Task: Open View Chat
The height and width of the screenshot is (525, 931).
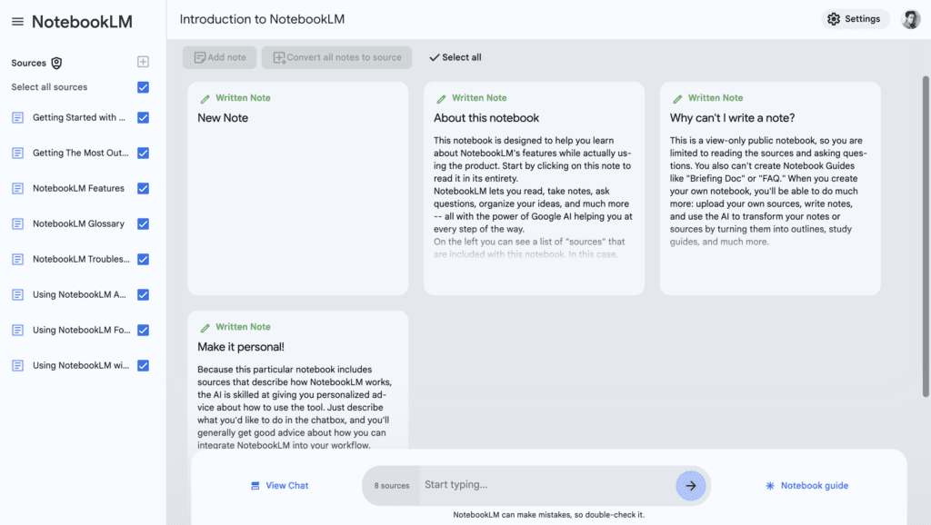Action: (279, 485)
